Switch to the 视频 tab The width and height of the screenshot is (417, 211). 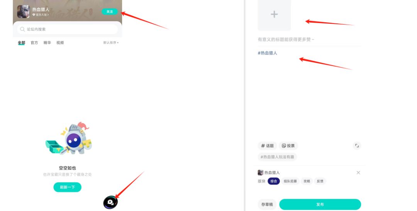60,43
